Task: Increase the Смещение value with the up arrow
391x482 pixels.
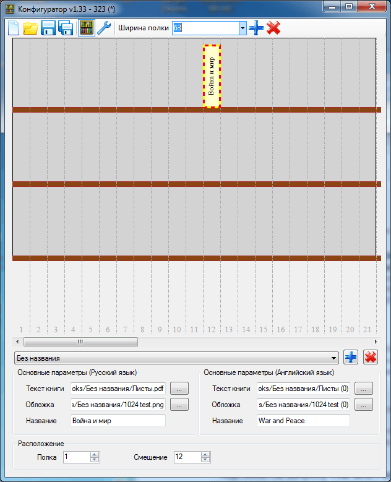Action: 205,455
